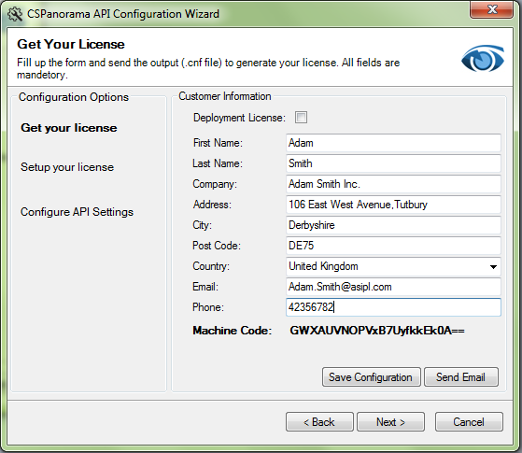Select the Company text field
The height and width of the screenshot is (453, 522).
pos(393,184)
